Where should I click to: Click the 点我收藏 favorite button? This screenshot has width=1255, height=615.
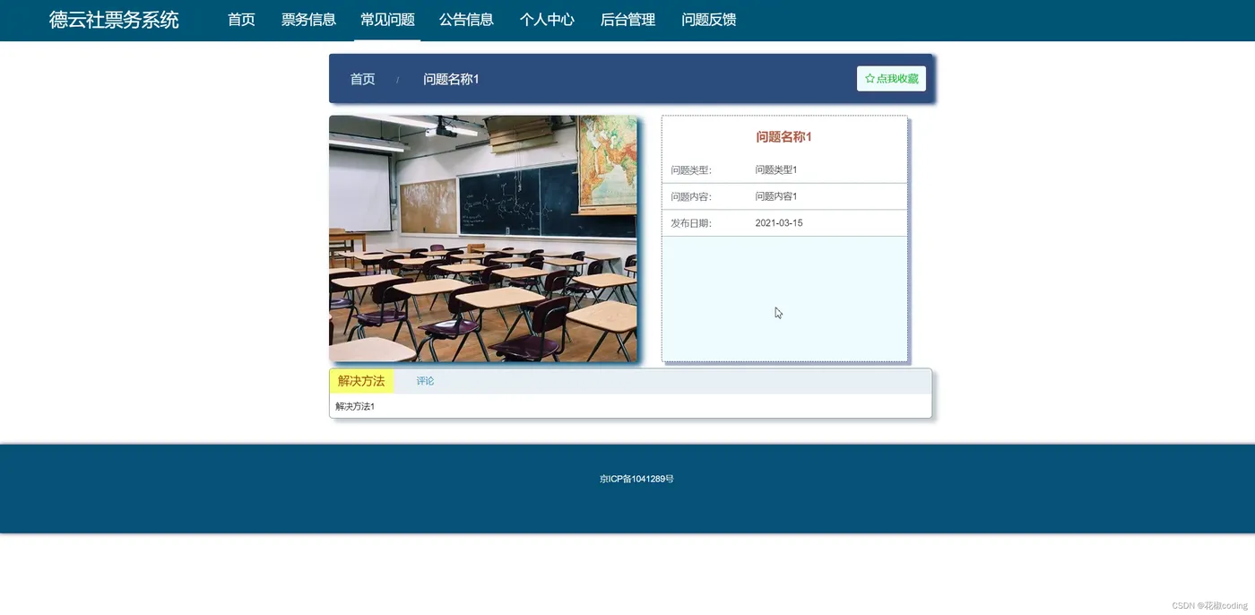(x=891, y=79)
